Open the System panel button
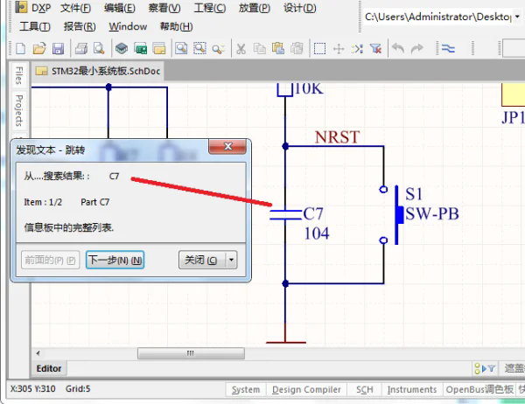This screenshot has height=404, width=525. (245, 390)
